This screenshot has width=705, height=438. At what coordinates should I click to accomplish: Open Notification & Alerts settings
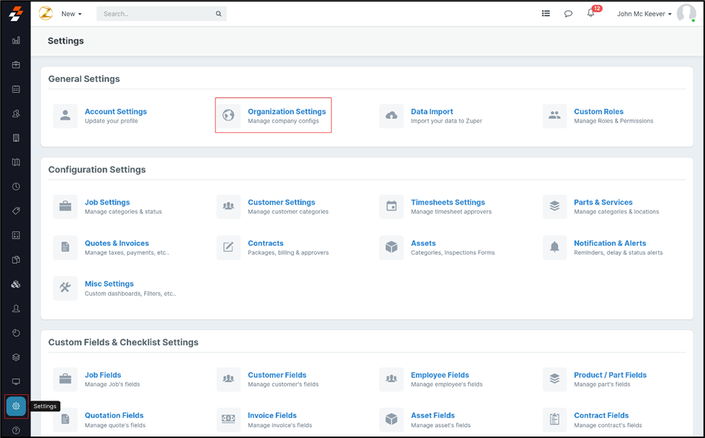[609, 244]
